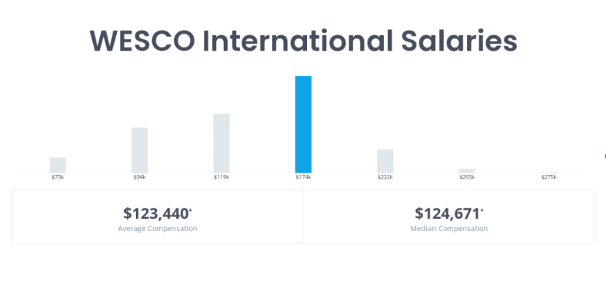
Task: Click the $123,440 average compensation figure
Action: click(156, 214)
